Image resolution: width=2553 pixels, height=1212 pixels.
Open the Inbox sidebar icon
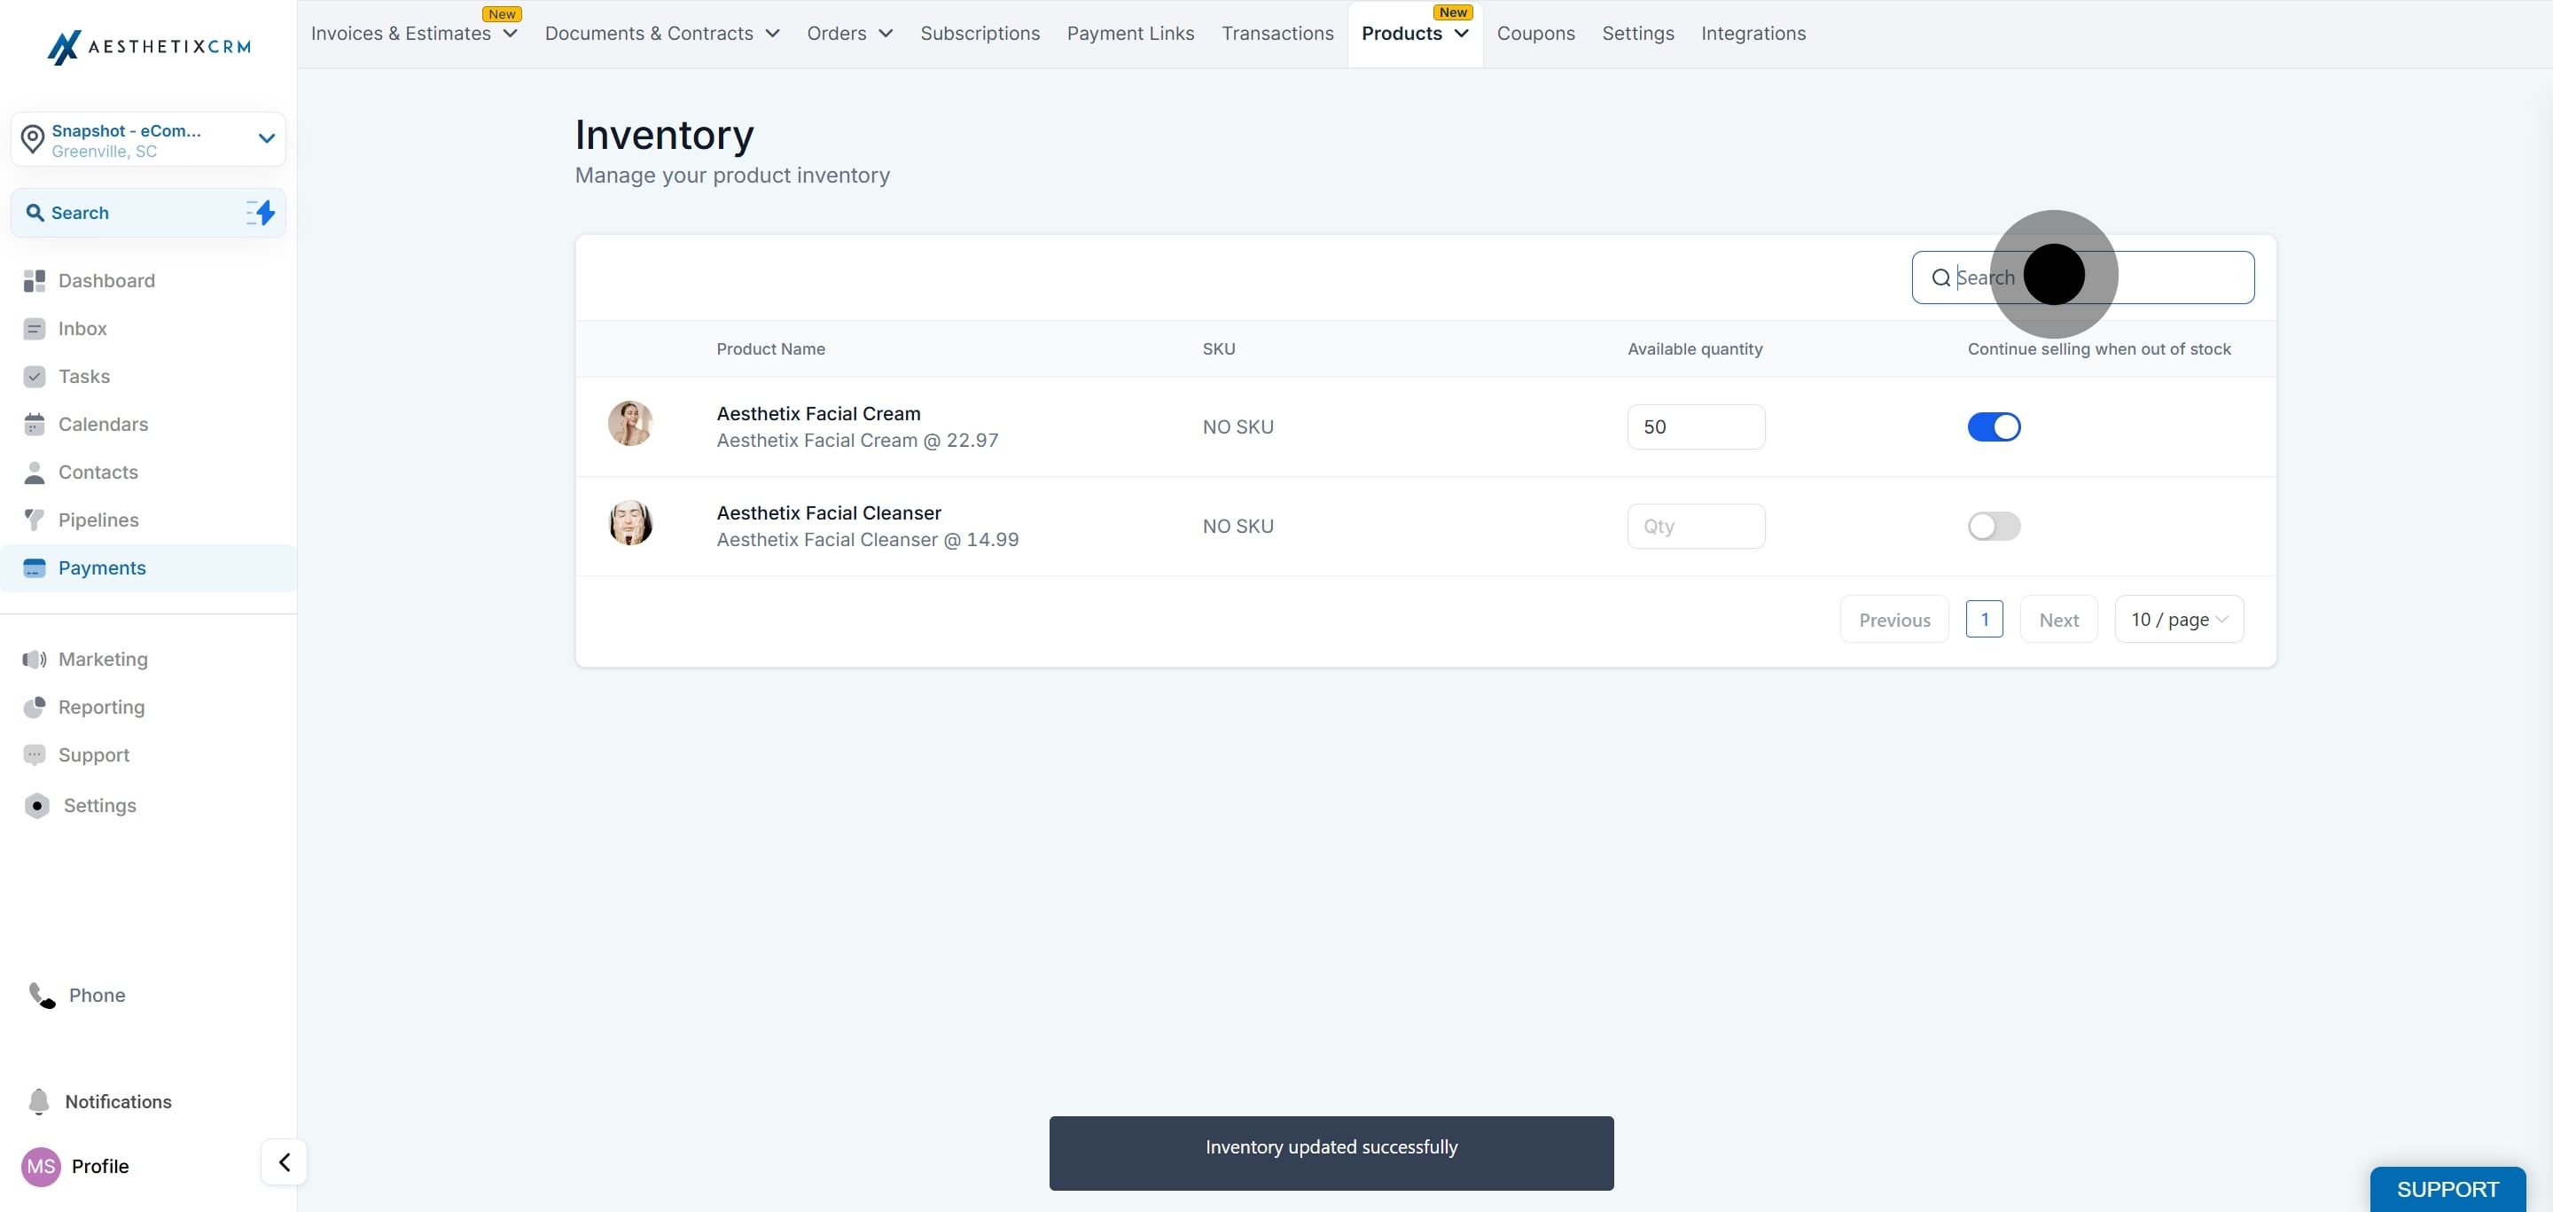(x=35, y=329)
